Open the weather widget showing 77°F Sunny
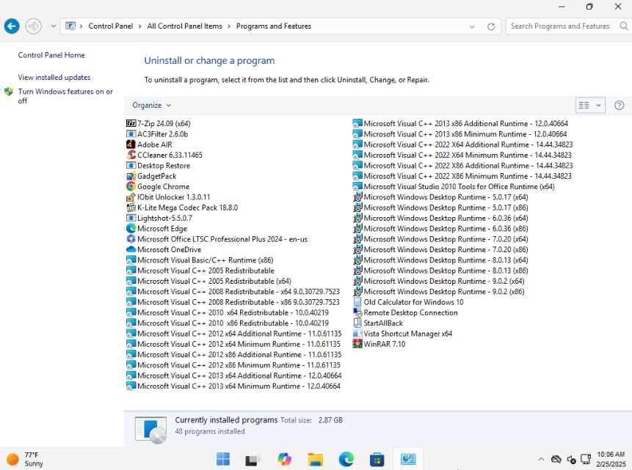The image size is (632, 470). click(x=24, y=459)
